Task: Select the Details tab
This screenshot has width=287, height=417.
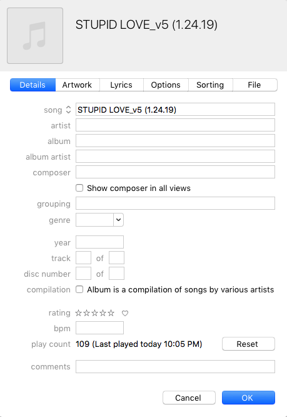Action: click(33, 85)
